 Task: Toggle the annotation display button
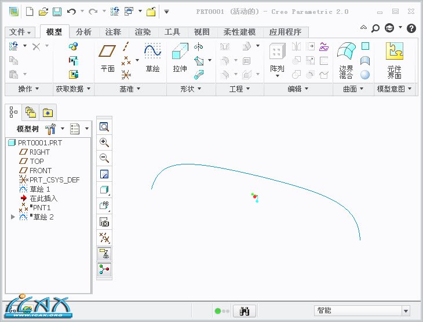[x=104, y=253]
